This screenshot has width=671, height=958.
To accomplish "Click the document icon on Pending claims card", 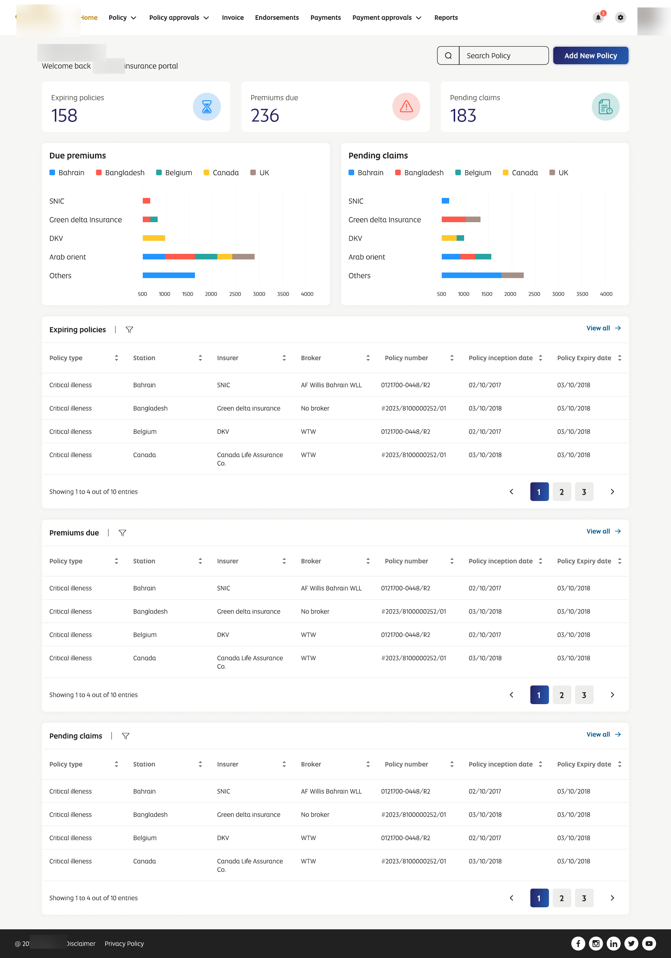I will coord(605,107).
